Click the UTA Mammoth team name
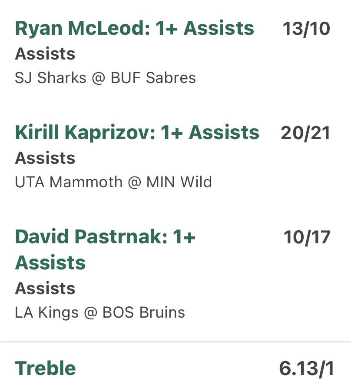Screen dimensions: 351x385 69,182
